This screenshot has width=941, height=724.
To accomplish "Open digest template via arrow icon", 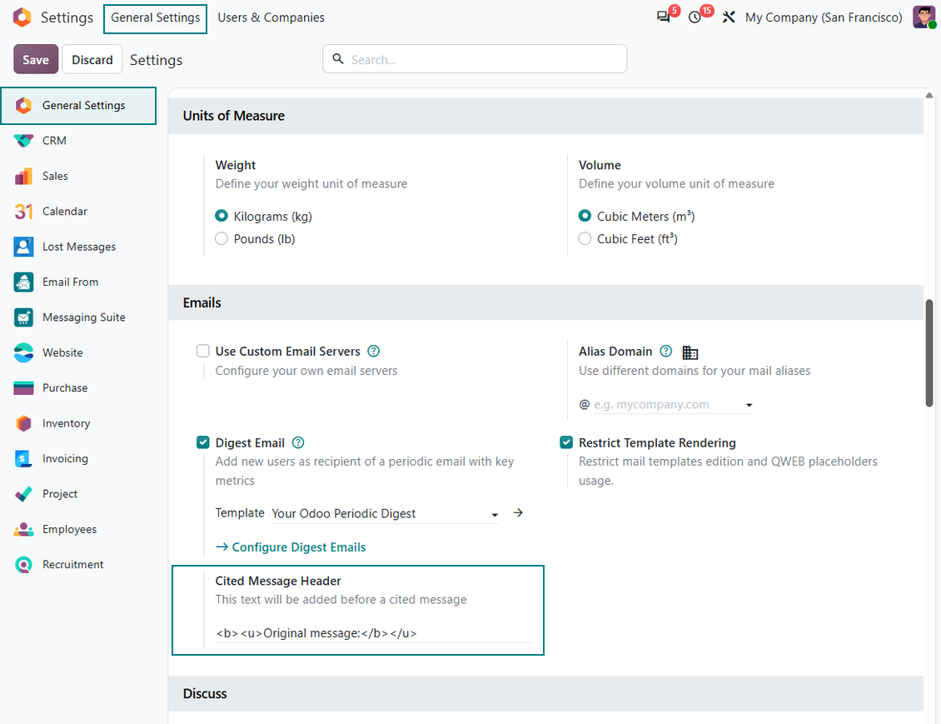I will pyautogui.click(x=518, y=512).
